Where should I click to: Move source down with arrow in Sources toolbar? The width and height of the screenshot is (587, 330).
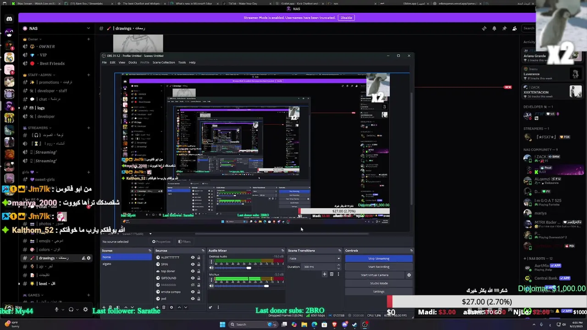click(x=186, y=307)
